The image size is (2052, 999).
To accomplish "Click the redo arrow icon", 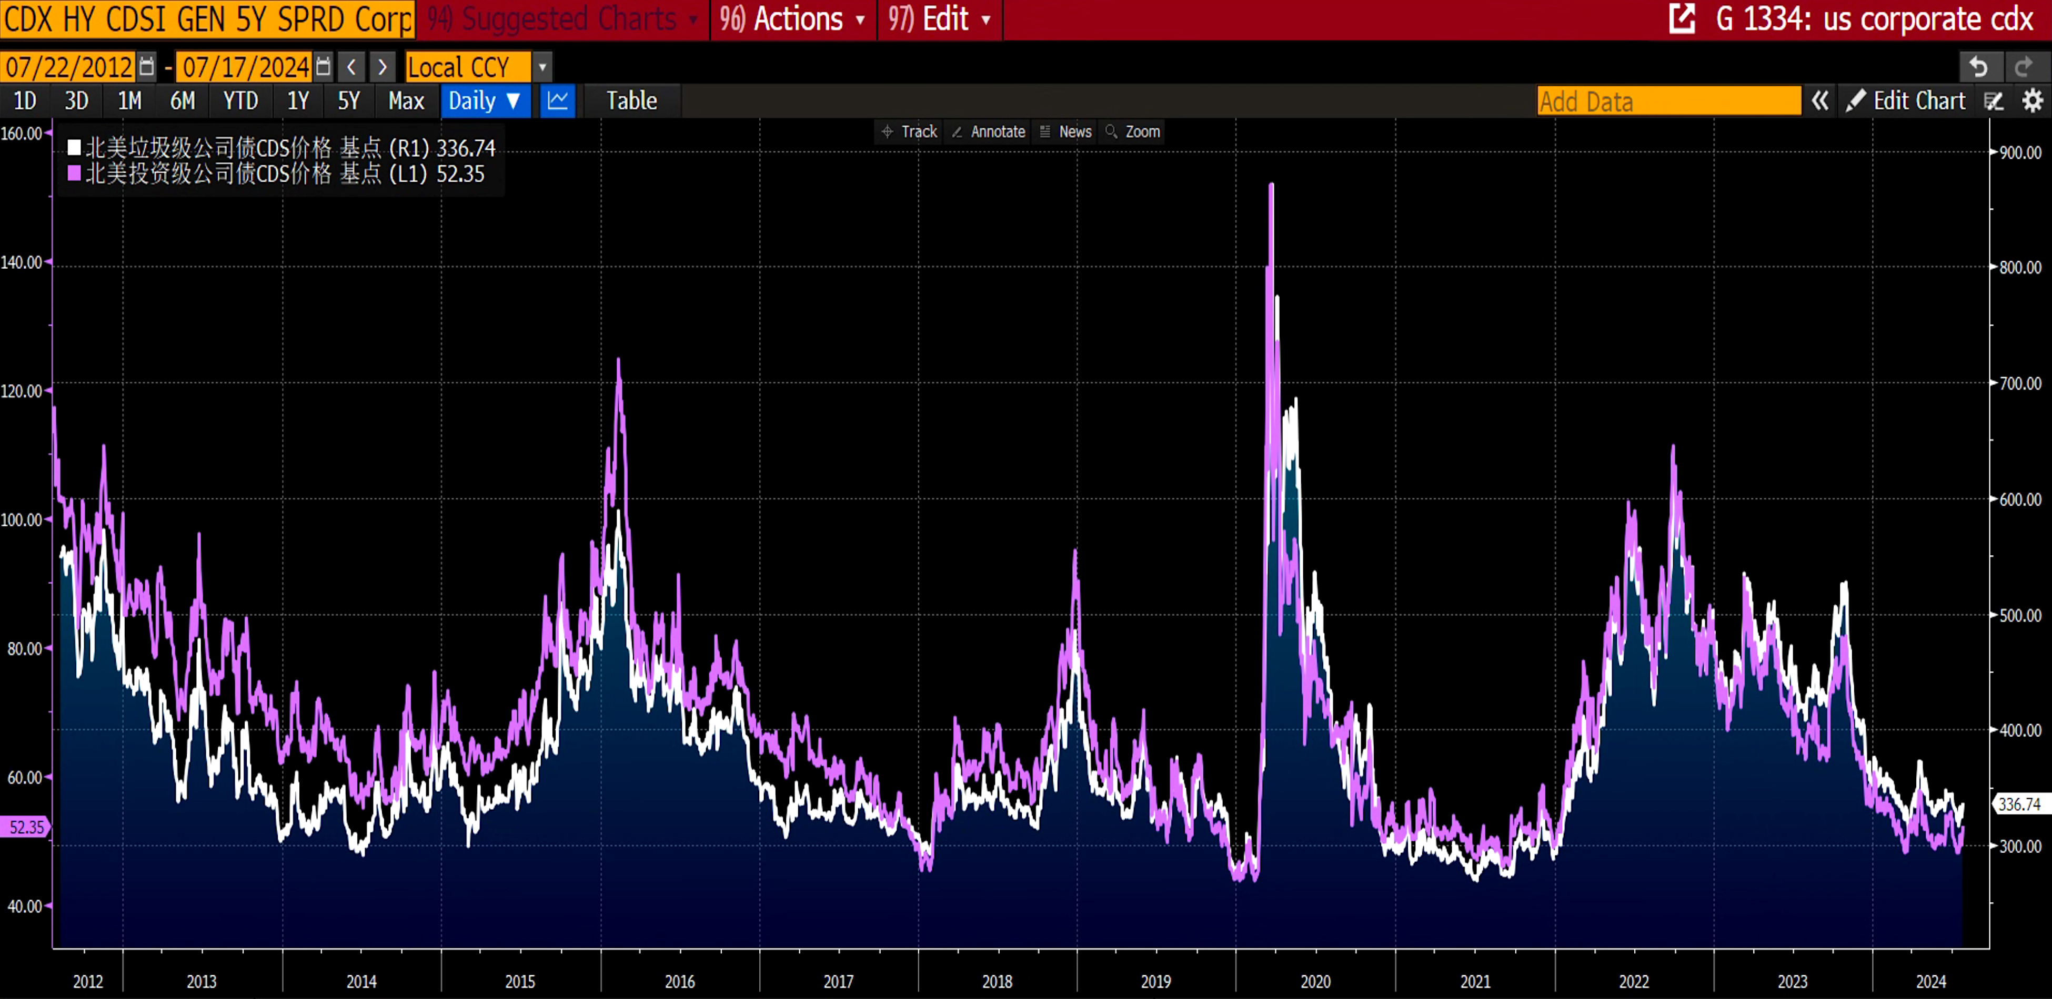I will click(2023, 67).
